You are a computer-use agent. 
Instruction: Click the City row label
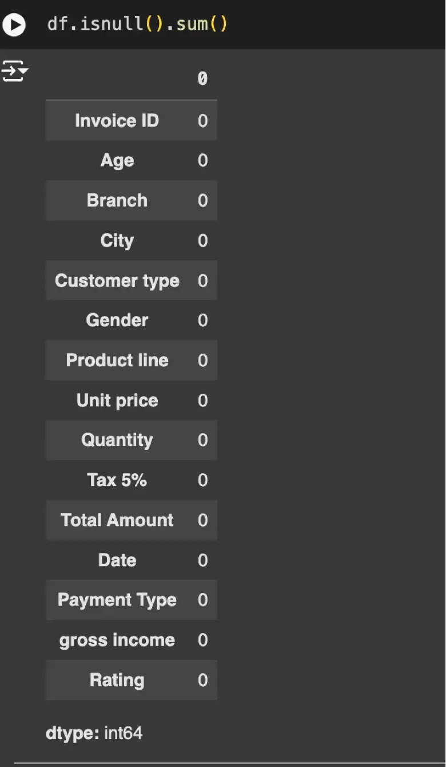[x=117, y=240]
